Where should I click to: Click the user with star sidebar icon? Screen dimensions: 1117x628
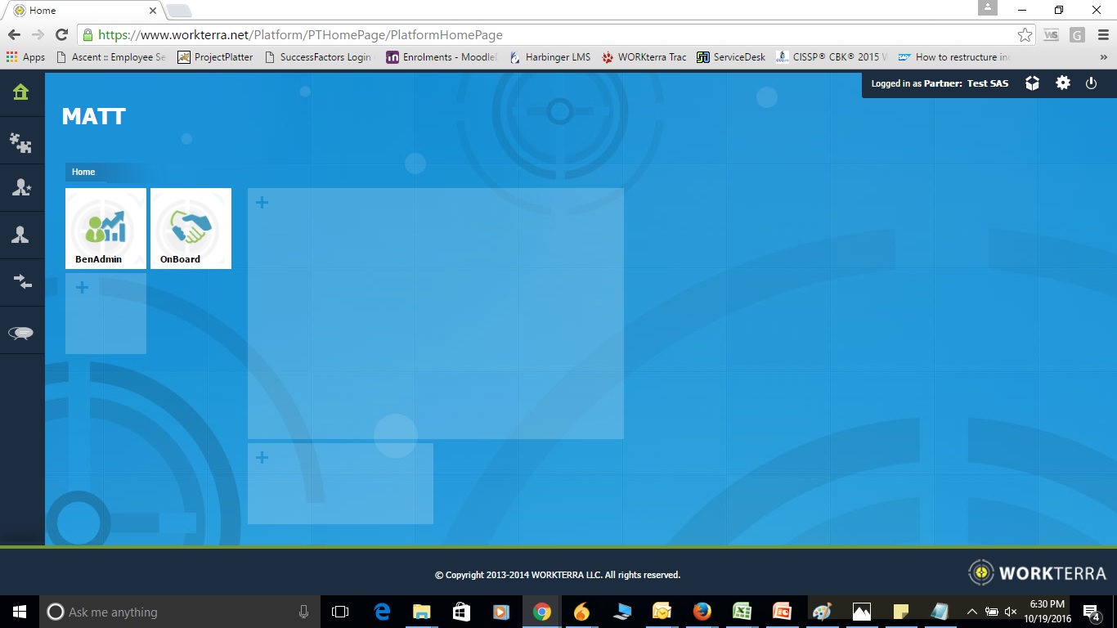[21, 188]
